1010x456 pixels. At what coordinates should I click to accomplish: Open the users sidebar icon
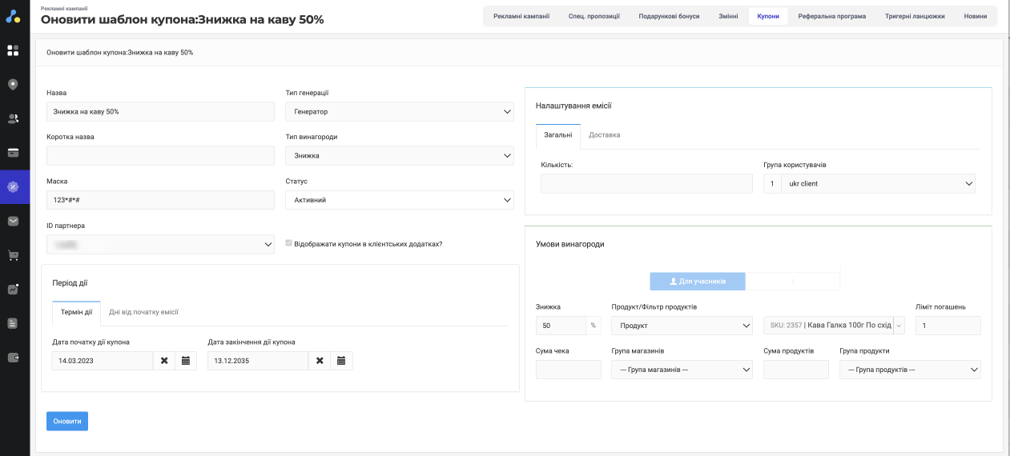pyautogui.click(x=13, y=118)
